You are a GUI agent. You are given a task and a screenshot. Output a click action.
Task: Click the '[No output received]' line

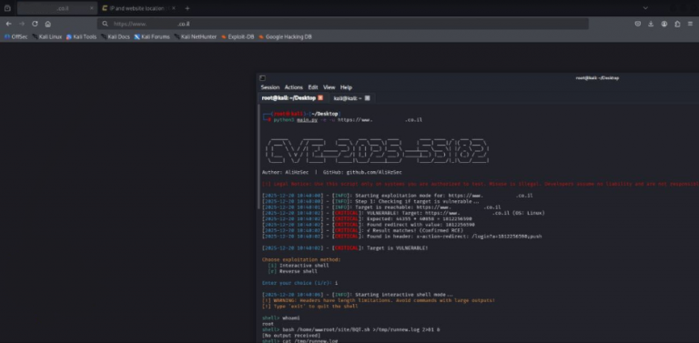pyautogui.click(x=291, y=336)
